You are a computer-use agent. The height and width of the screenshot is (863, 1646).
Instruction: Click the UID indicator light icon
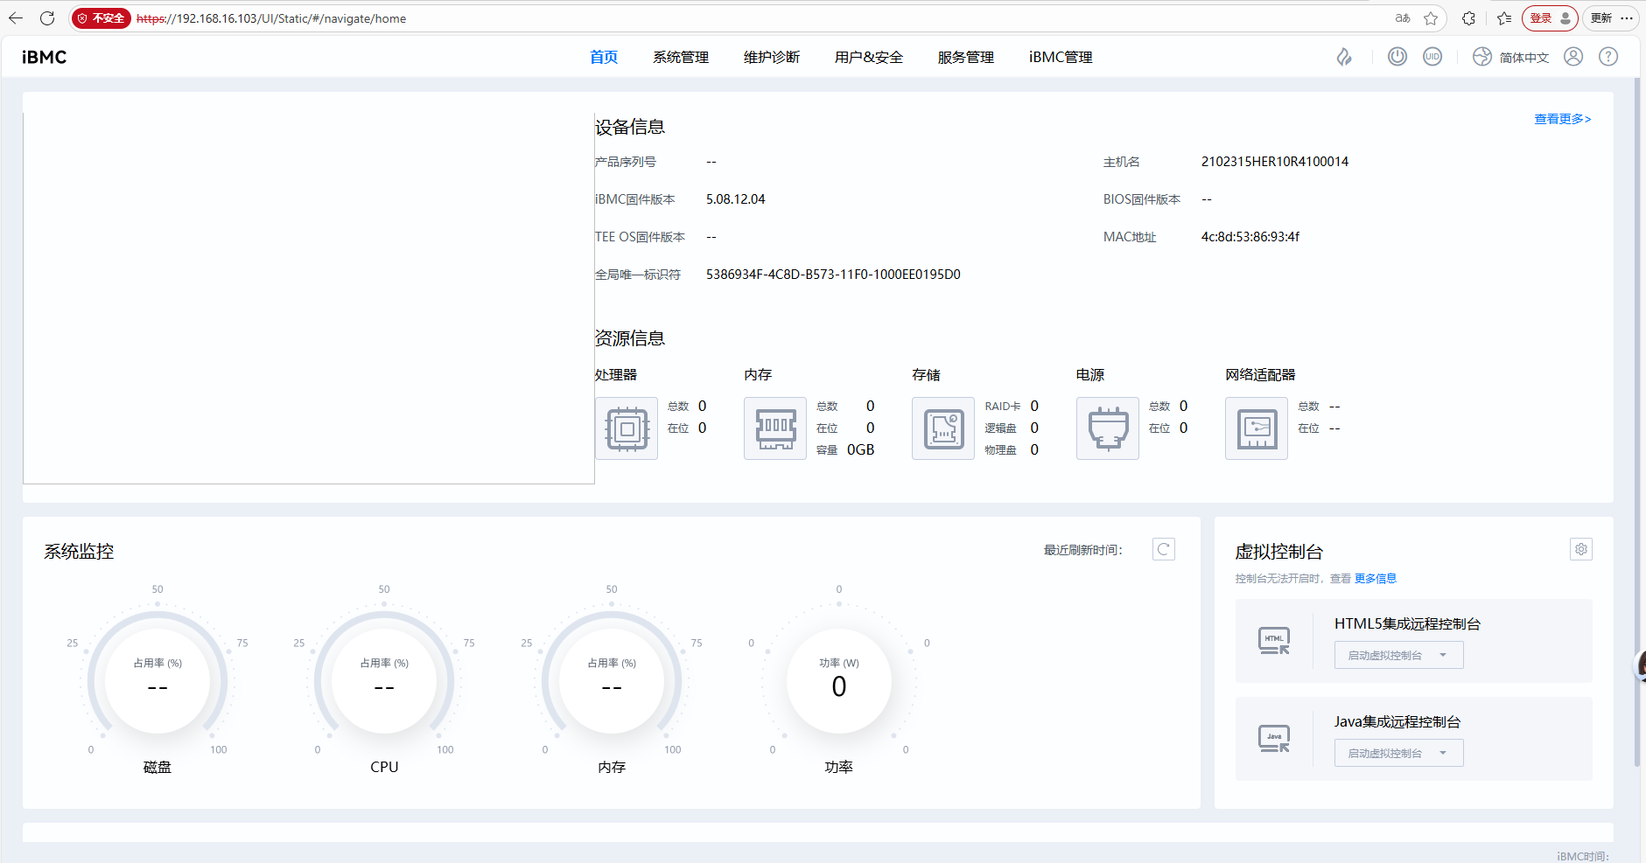tap(1432, 57)
